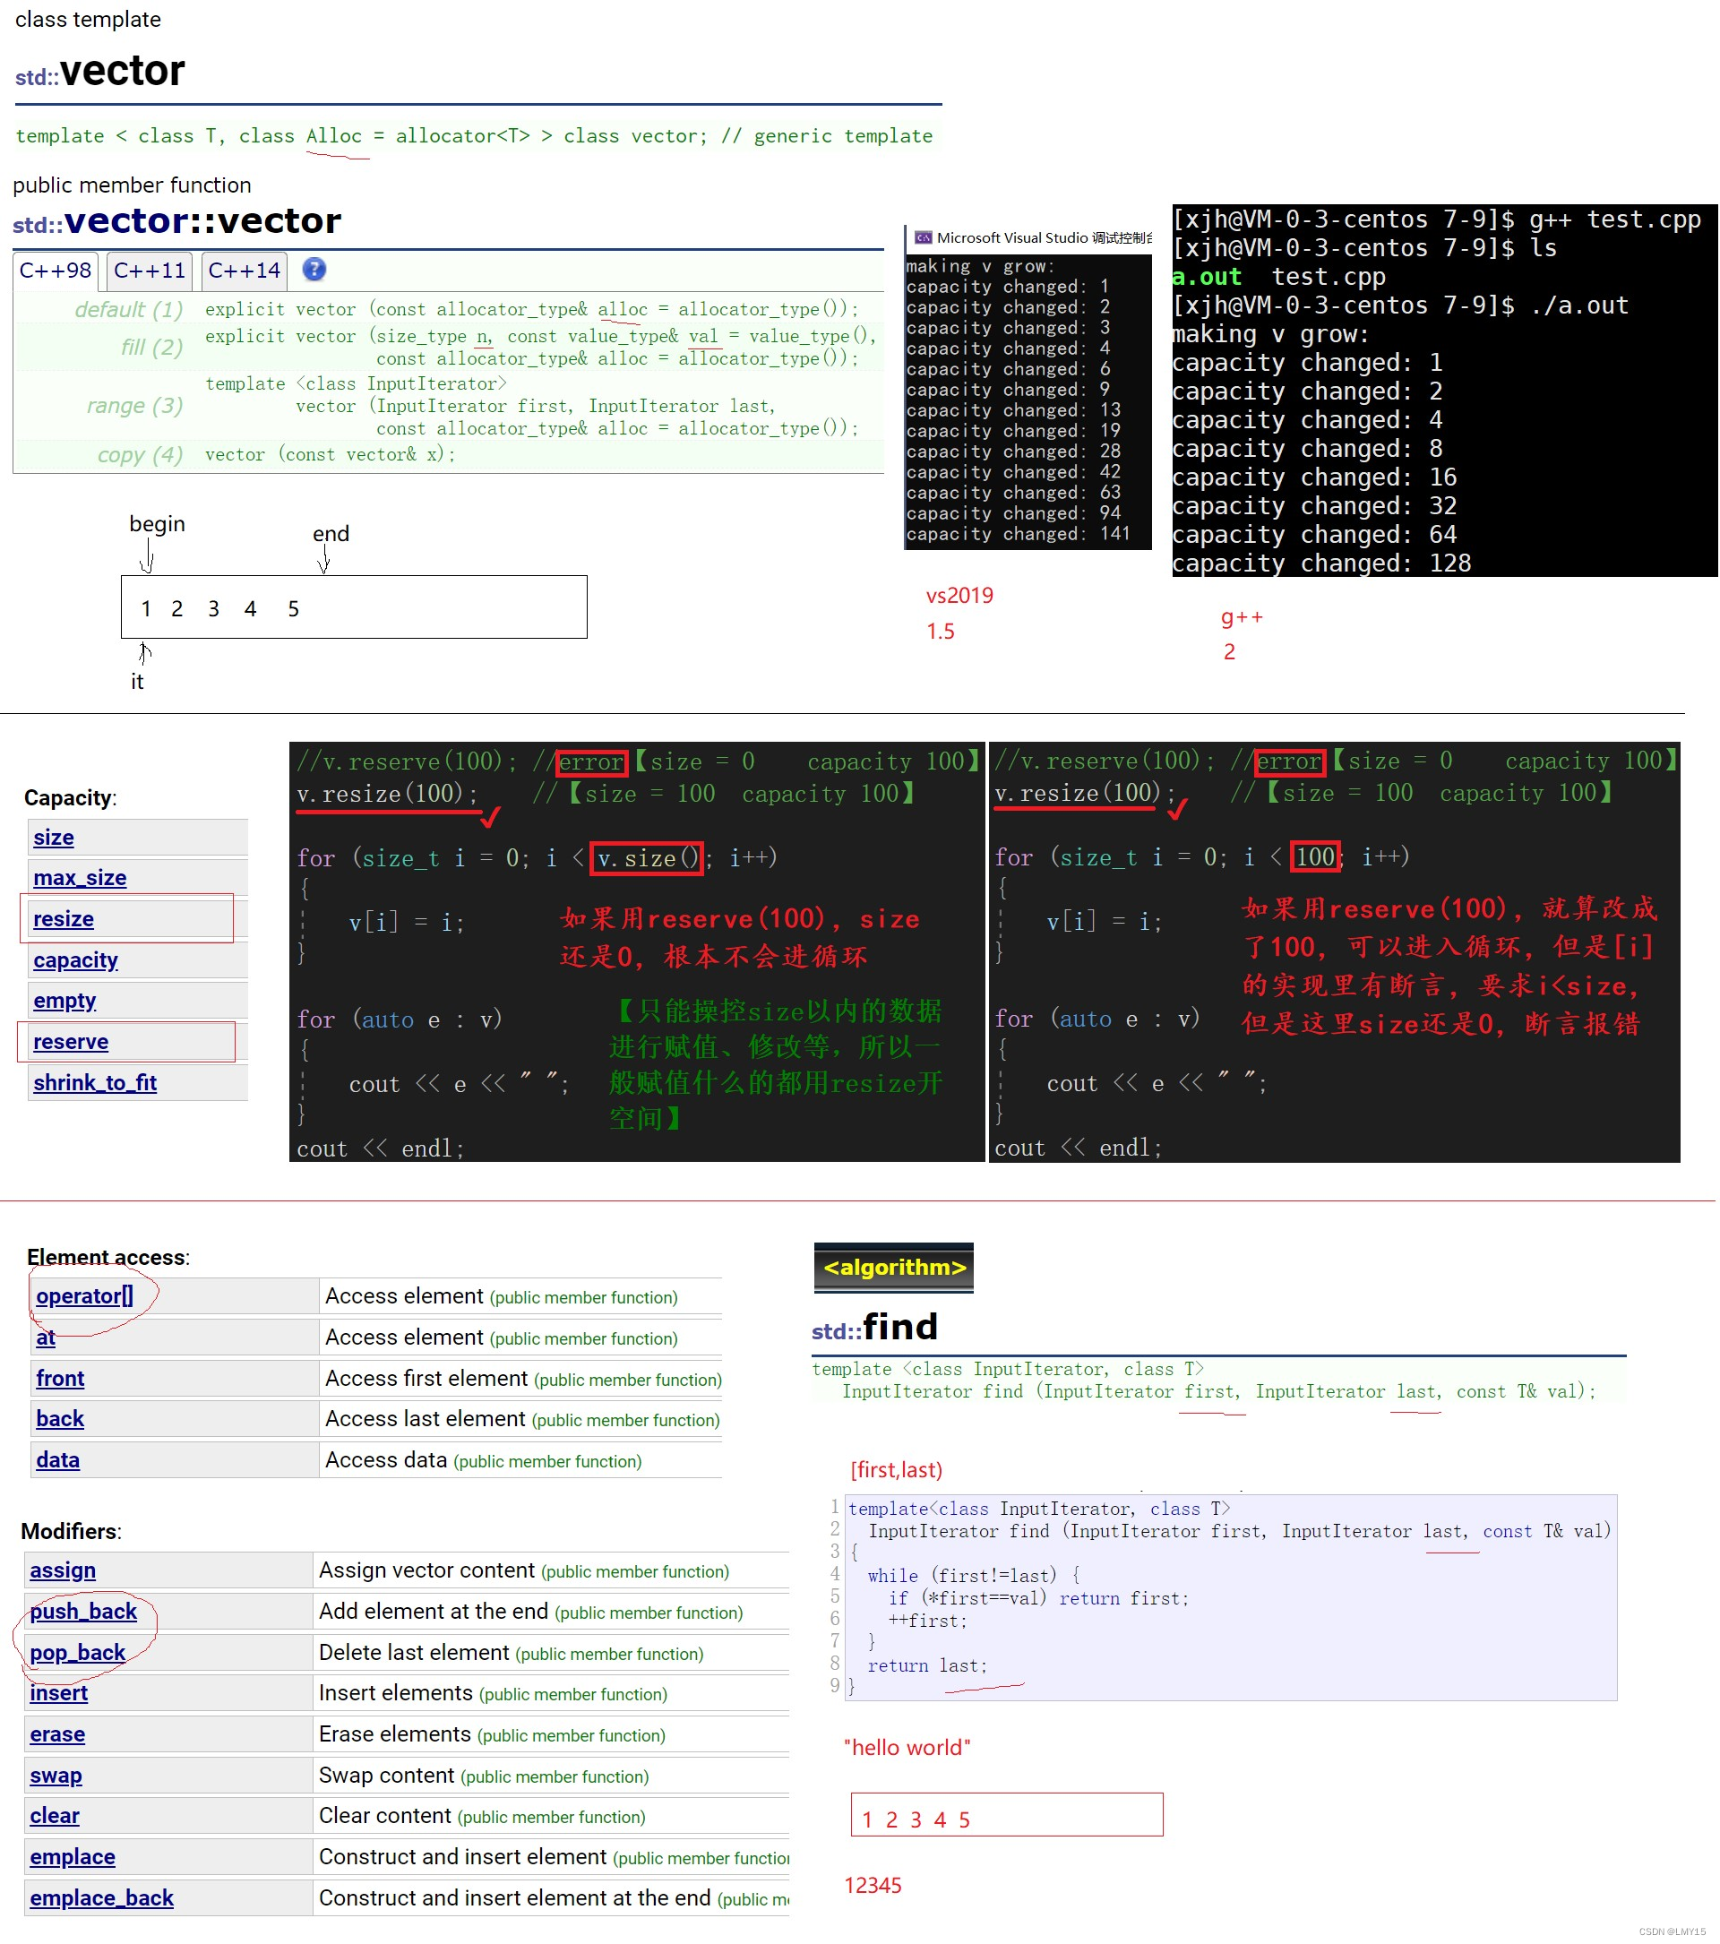Image resolution: width=1720 pixels, height=1944 pixels.
Task: Switch to the C++14 tab
Action: point(245,271)
